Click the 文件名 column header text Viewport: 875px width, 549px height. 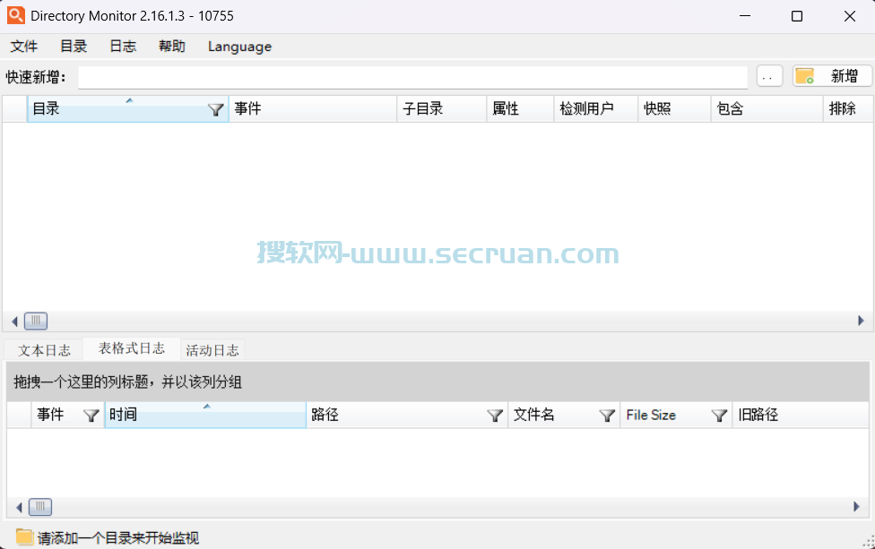click(533, 415)
